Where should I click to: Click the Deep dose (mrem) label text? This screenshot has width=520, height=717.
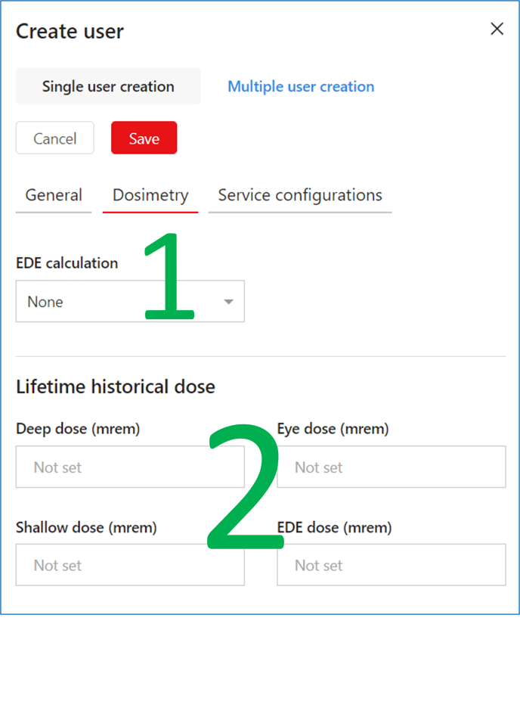click(78, 429)
